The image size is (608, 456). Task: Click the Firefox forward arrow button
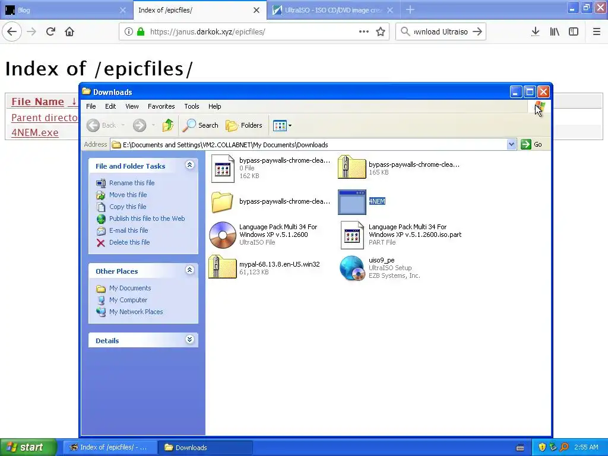tap(32, 32)
